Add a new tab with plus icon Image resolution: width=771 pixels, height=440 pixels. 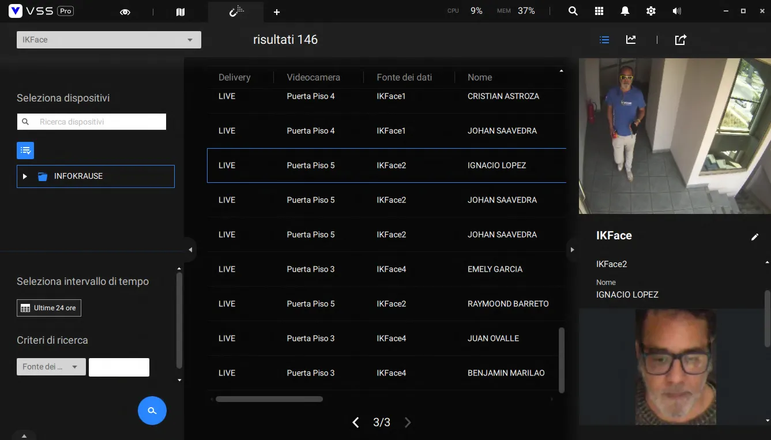pos(277,12)
